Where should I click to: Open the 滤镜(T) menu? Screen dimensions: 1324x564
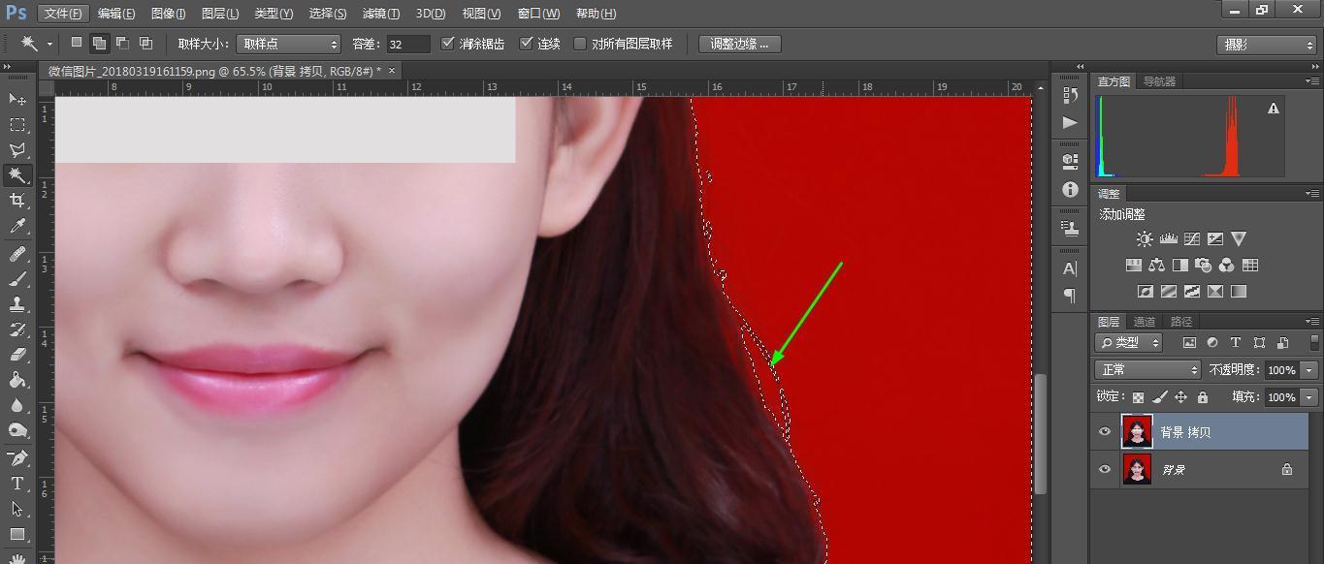[x=380, y=14]
